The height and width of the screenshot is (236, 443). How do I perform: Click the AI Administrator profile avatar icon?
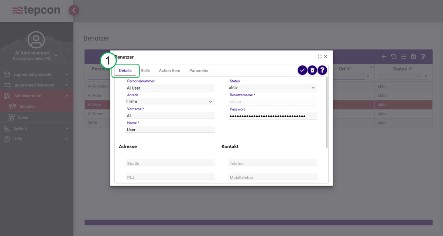point(36,39)
